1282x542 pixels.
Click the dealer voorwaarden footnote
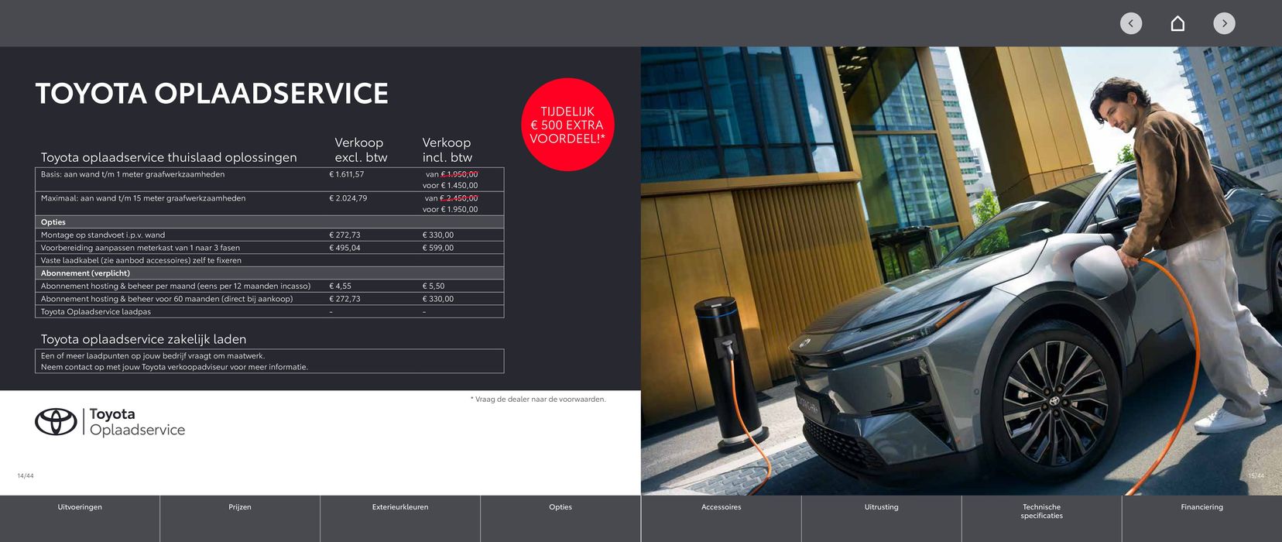[x=538, y=400]
